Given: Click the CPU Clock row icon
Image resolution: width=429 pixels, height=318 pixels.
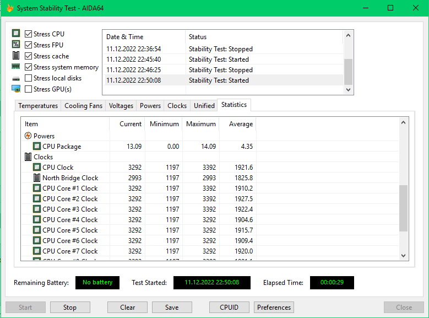Looking at the screenshot, I should [x=37, y=167].
